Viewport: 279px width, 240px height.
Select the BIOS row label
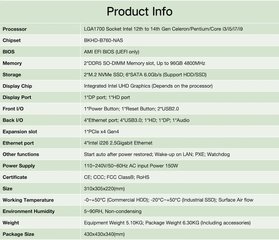8,52
